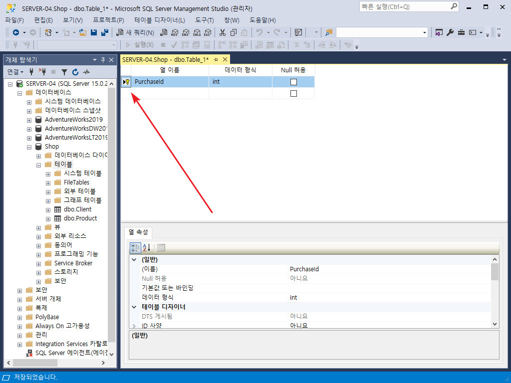Open the 도구(T) menu
The width and height of the screenshot is (511, 383).
[x=204, y=20]
